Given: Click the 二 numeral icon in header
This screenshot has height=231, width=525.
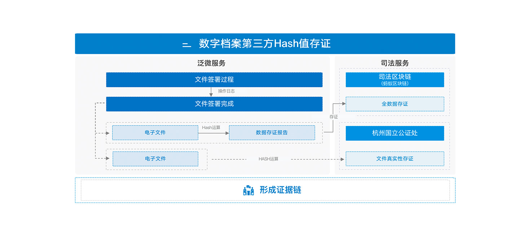Looking at the screenshot, I should tap(186, 45).
